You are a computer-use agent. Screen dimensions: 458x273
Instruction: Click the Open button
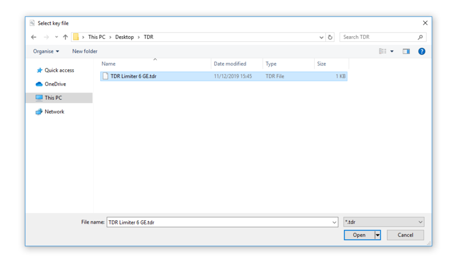pyautogui.click(x=360, y=235)
